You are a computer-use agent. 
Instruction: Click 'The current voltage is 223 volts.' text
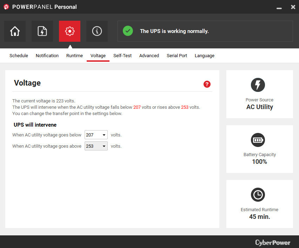tap(44, 101)
